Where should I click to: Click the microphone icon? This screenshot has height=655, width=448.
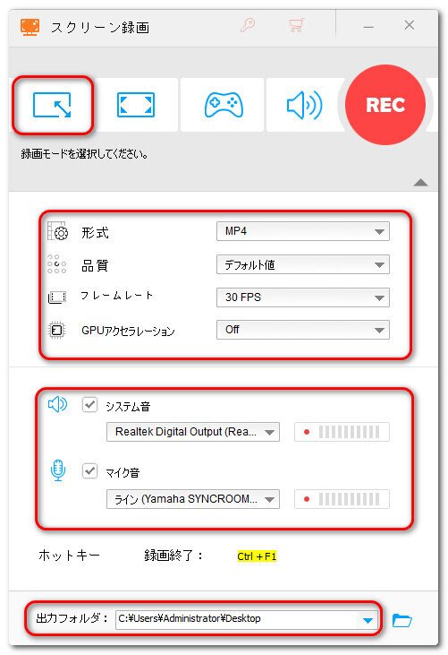(58, 470)
